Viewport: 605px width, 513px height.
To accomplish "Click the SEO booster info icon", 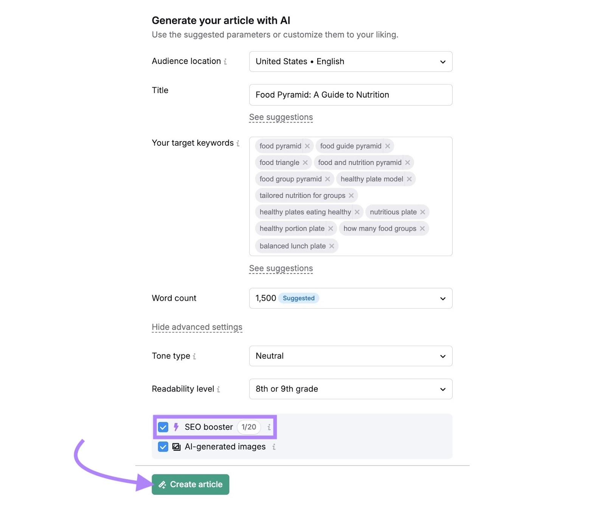I will tap(268, 427).
